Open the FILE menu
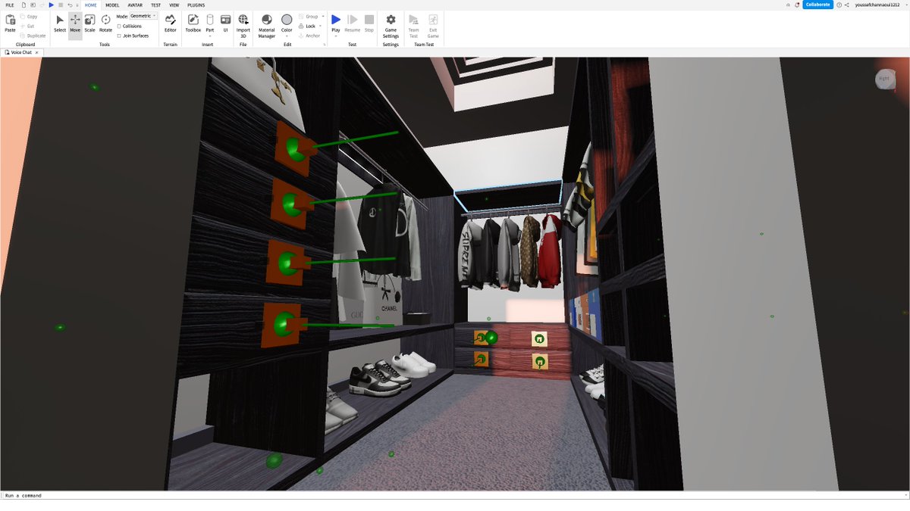 tap(10, 5)
